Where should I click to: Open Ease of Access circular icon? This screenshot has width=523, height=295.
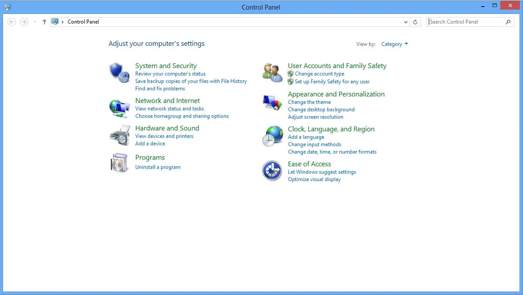pos(272,171)
